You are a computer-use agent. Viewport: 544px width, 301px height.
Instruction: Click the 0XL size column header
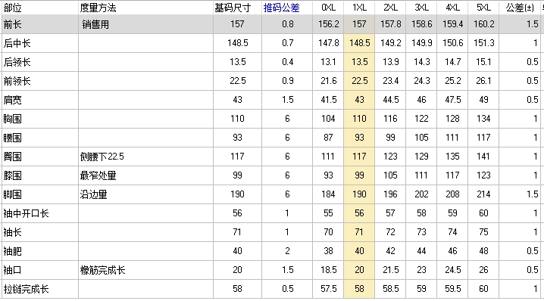point(328,8)
